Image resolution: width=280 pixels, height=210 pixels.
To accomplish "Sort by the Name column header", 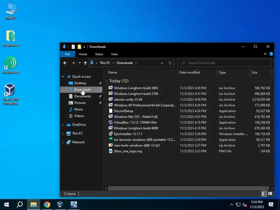I will coord(113,72).
